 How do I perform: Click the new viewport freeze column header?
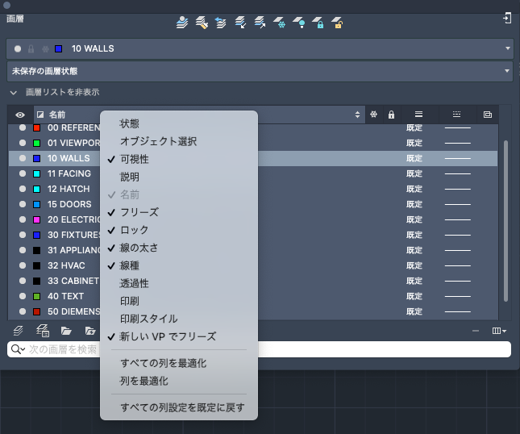(488, 115)
